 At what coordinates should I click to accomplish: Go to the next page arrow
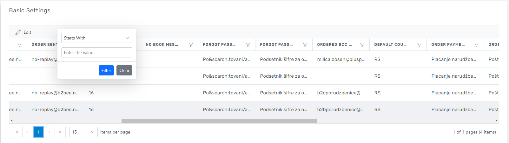click(49, 132)
